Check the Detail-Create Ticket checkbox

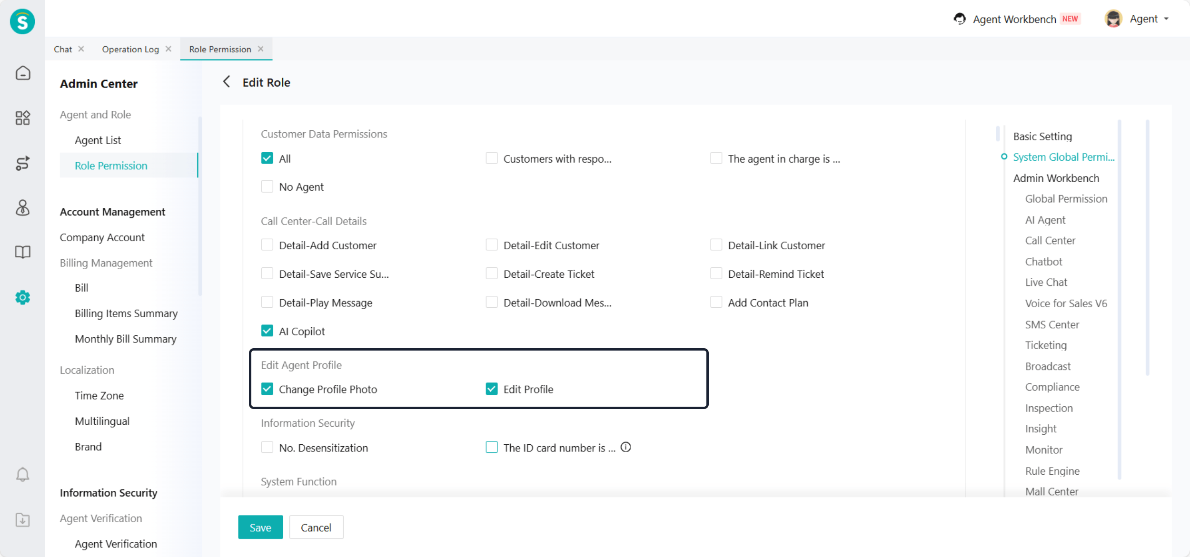click(491, 274)
